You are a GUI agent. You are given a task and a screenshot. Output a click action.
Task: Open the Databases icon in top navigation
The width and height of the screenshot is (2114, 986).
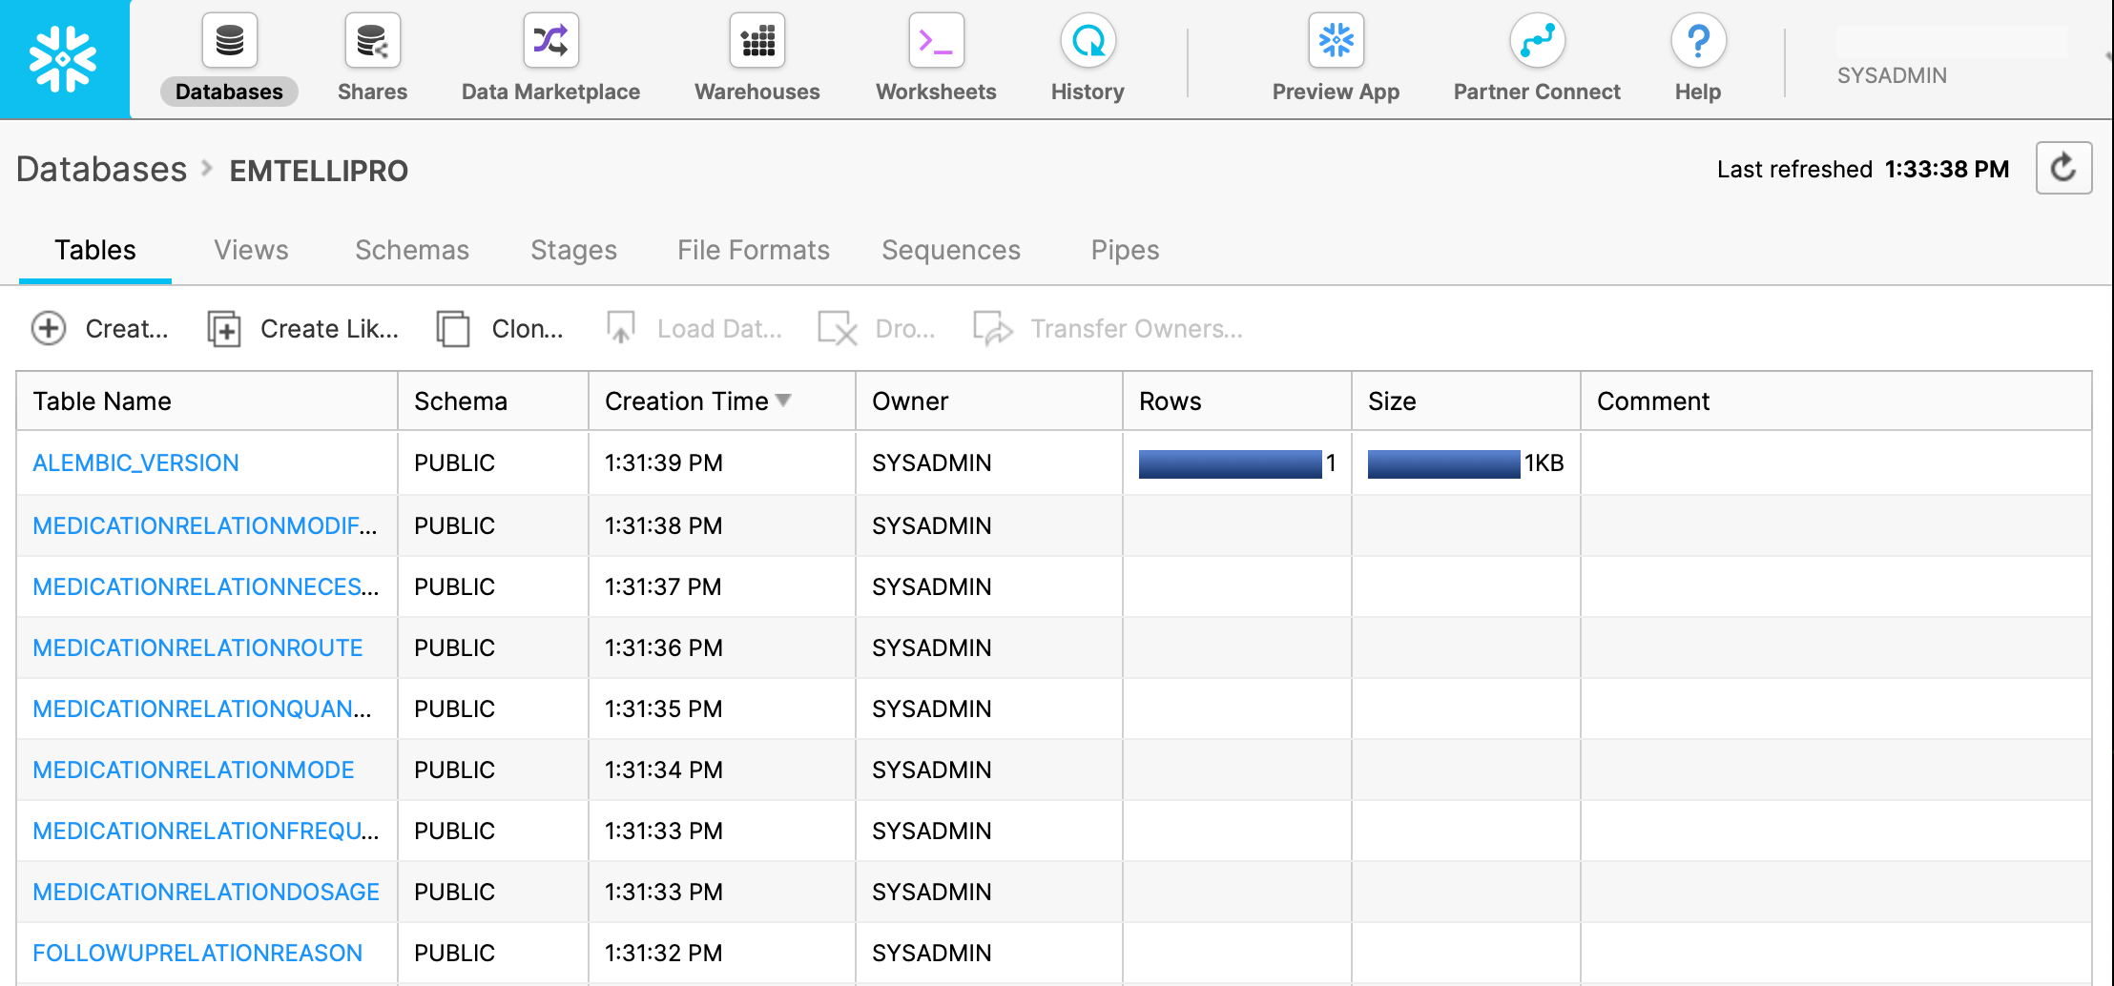click(x=229, y=41)
